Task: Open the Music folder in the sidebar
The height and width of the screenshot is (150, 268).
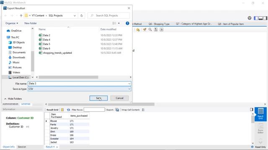Action: (x=14, y=62)
